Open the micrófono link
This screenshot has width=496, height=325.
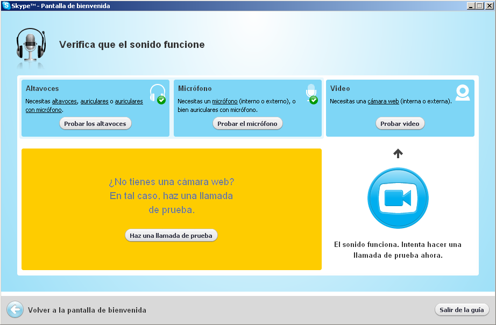coord(224,101)
